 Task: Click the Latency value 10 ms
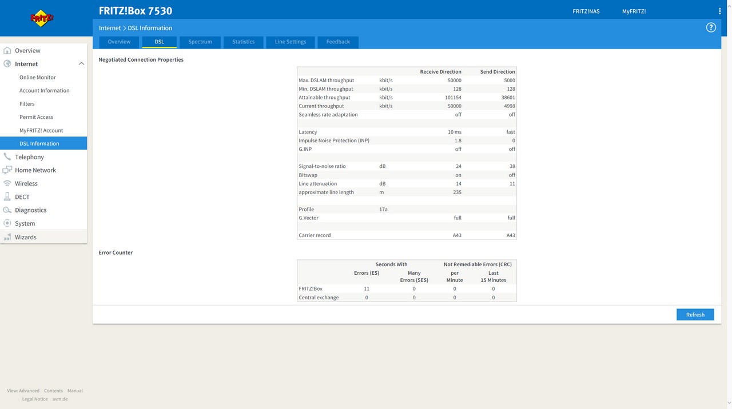[455, 132]
